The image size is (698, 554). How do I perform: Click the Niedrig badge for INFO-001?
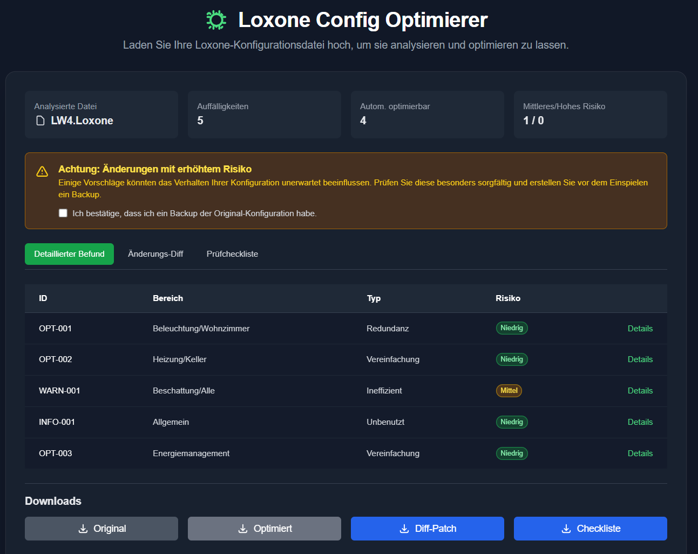pyautogui.click(x=512, y=422)
